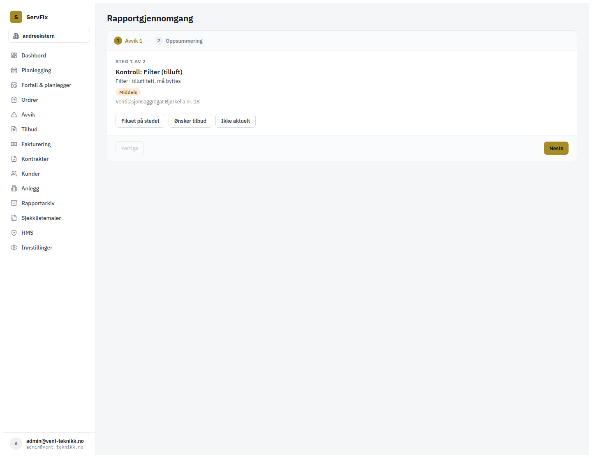The width and height of the screenshot is (592, 458).
Task: Jump to step 2 Oppsummering
Action: [x=178, y=41]
